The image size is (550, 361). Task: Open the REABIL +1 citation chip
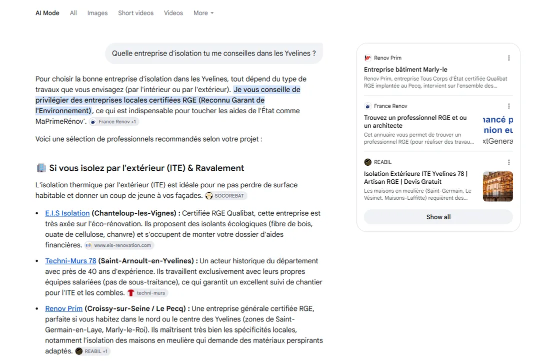pyautogui.click(x=92, y=351)
